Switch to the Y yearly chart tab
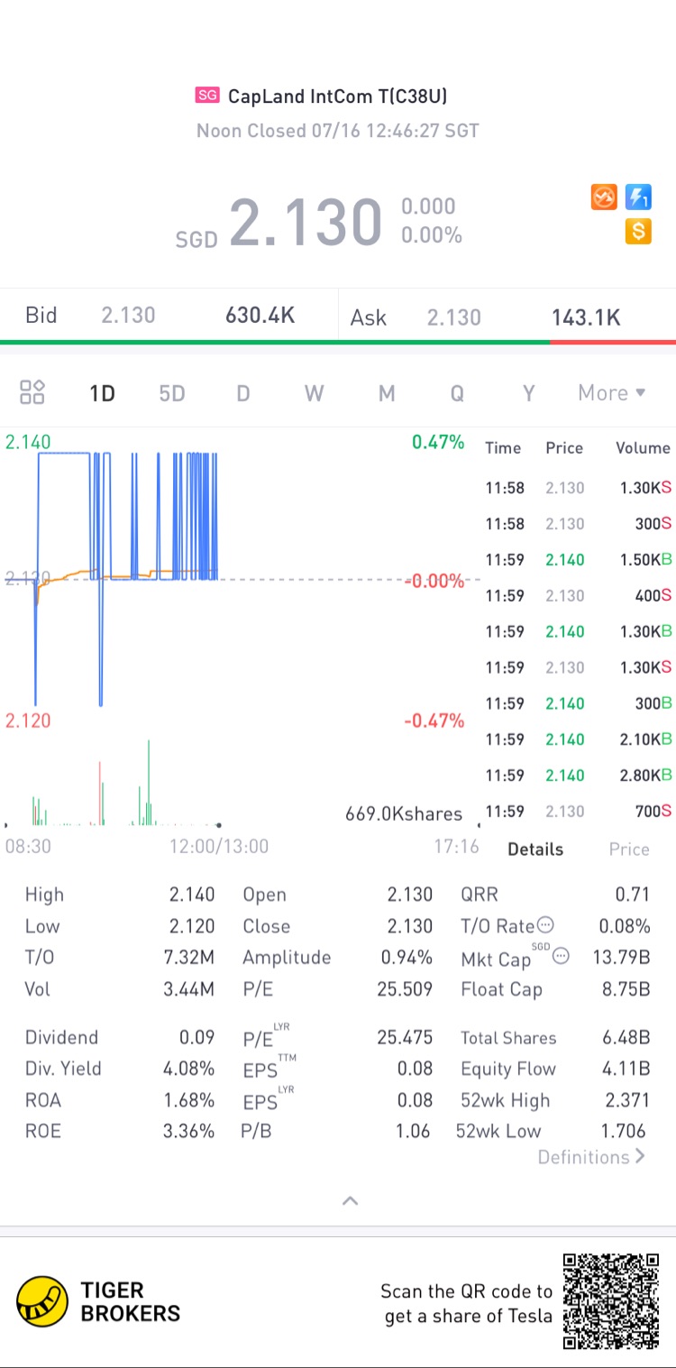 click(x=529, y=393)
